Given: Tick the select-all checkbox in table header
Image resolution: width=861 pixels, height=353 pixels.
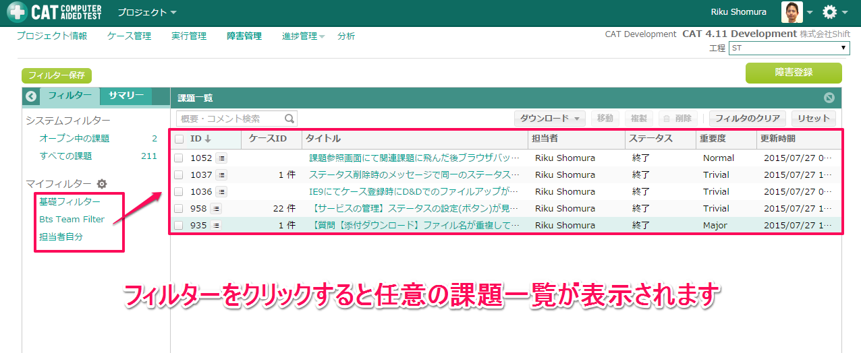Looking at the screenshot, I should click(x=179, y=139).
